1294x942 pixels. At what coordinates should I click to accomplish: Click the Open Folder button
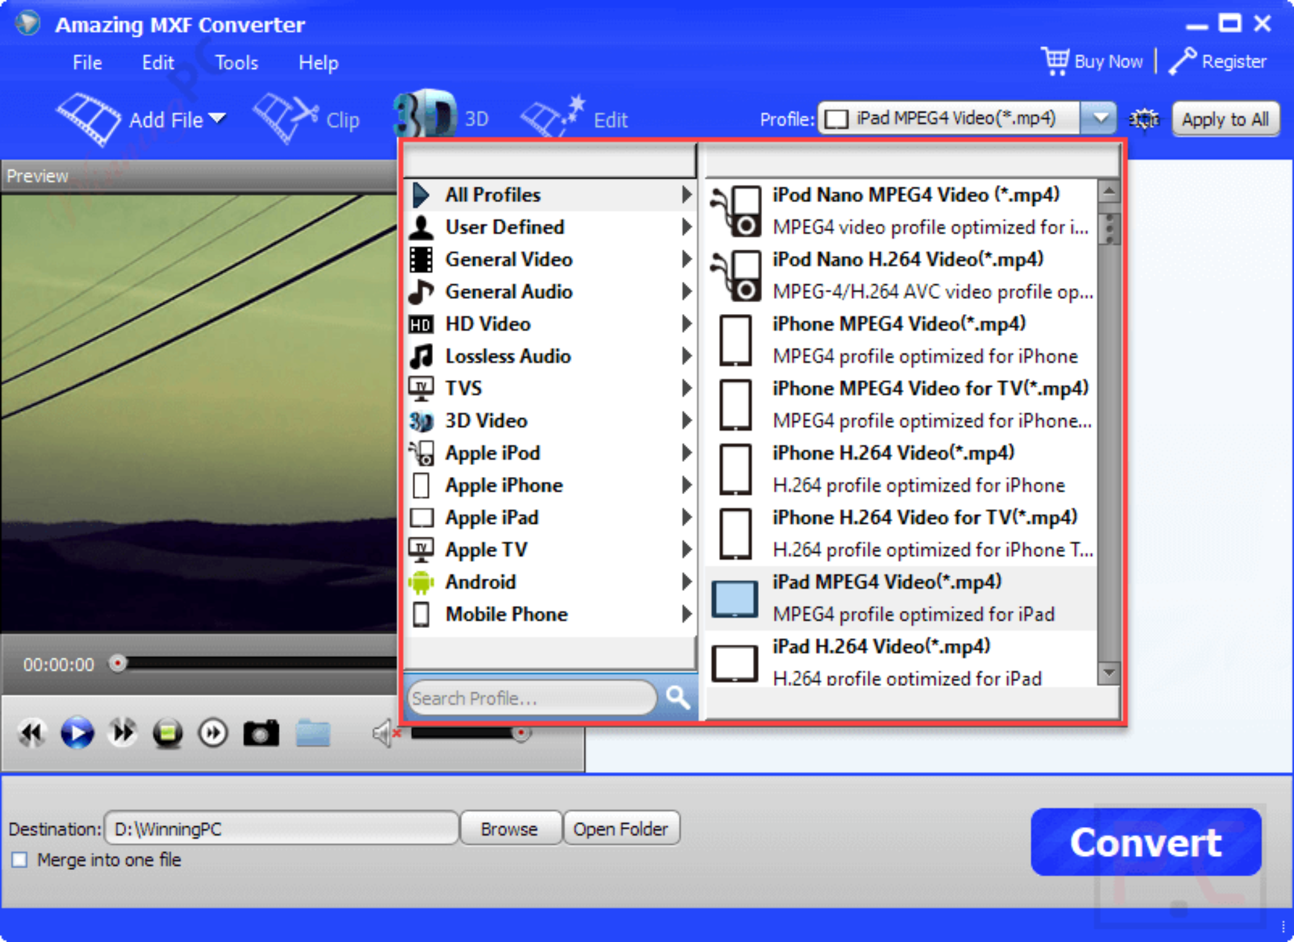tap(620, 828)
